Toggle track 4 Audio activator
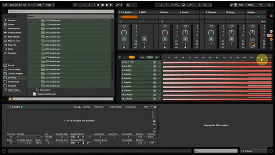This screenshot has width=275, height=155. 185,39
